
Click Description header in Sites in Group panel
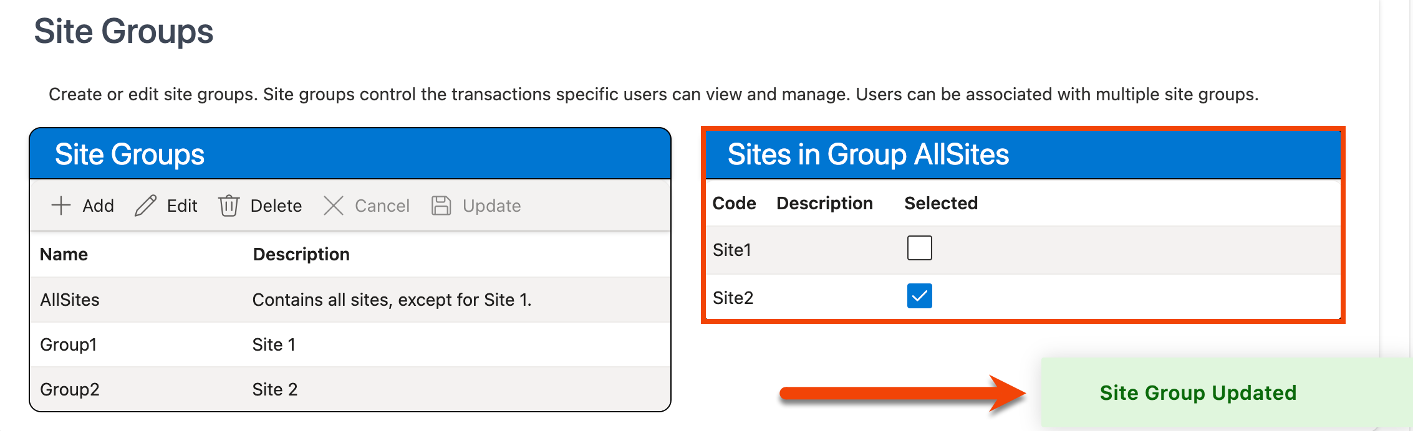[824, 203]
